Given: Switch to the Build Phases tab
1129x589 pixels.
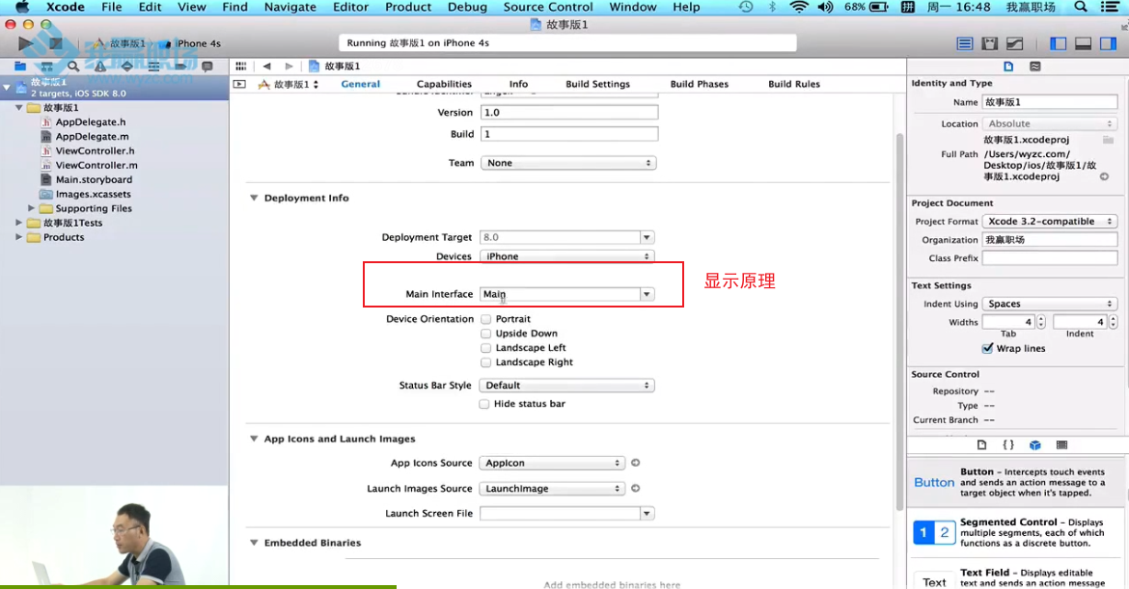Looking at the screenshot, I should pos(700,84).
